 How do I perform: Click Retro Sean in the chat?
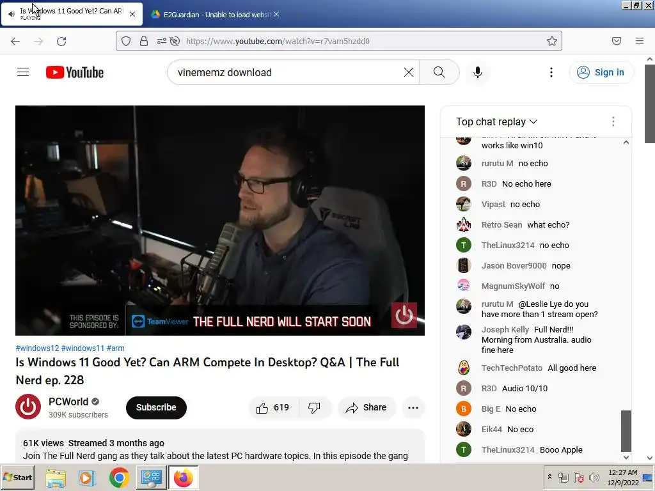tap(501, 224)
